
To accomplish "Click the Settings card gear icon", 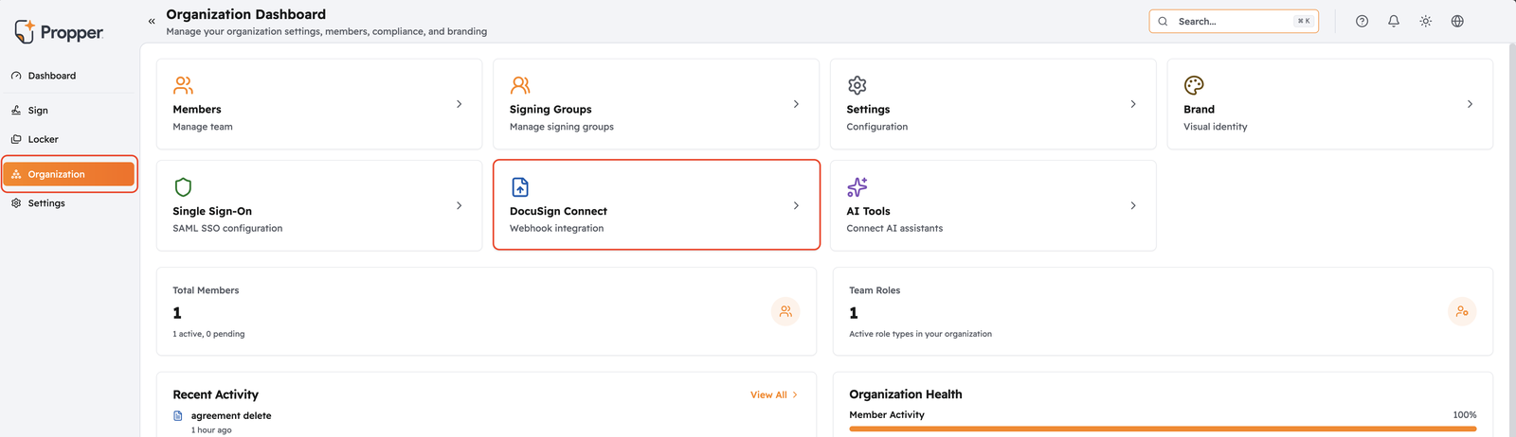I will [x=857, y=85].
